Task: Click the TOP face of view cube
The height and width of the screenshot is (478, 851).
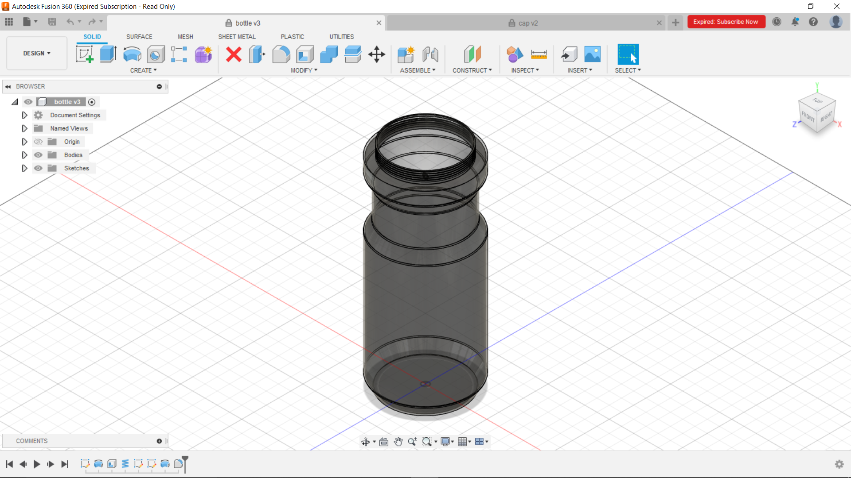Action: 817,101
